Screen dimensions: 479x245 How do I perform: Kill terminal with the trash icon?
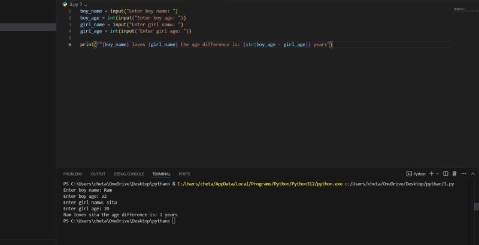pos(454,173)
